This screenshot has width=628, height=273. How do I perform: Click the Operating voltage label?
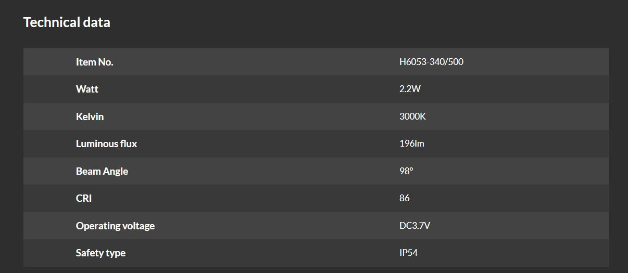point(115,226)
